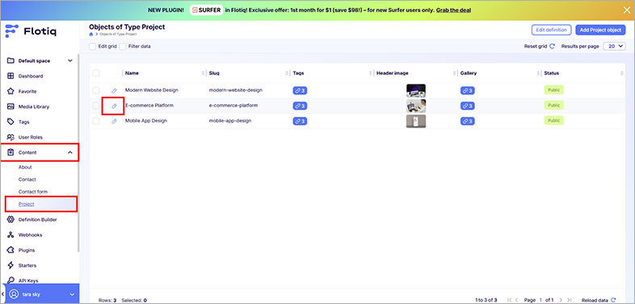Go to the previous page arrow
This screenshot has height=304, width=635.
pos(516,300)
